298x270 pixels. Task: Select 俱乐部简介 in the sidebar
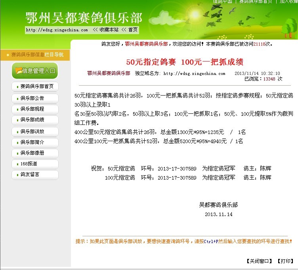(x=32, y=142)
